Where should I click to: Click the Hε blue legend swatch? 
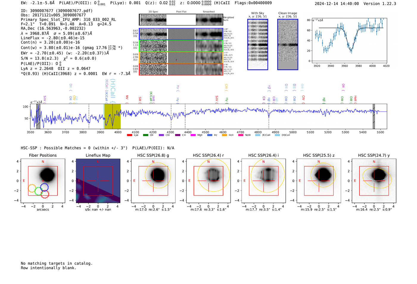[x=210, y=135]
